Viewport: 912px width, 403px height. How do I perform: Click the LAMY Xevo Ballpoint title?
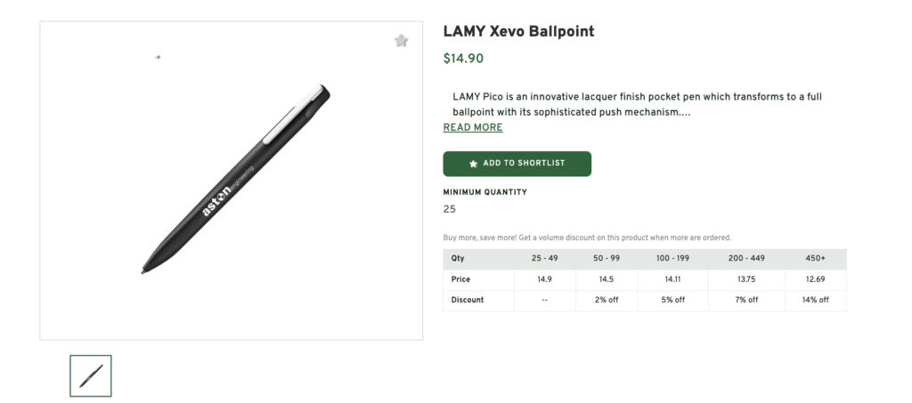click(x=518, y=32)
